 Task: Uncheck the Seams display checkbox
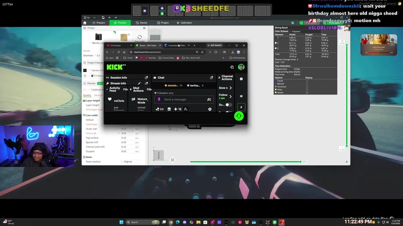[x=307, y=93]
